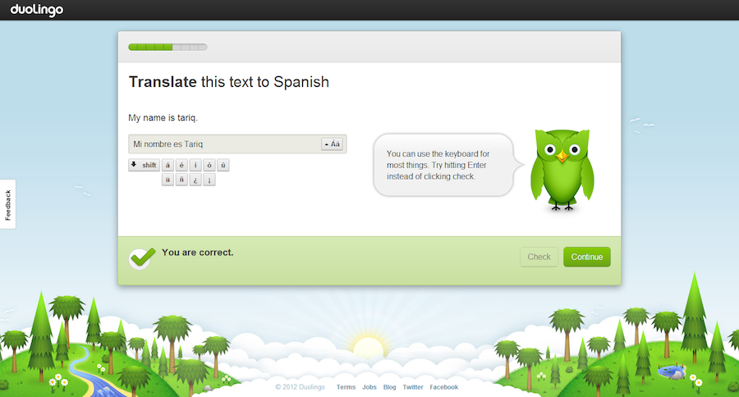Insert the á accented character key

(x=168, y=165)
